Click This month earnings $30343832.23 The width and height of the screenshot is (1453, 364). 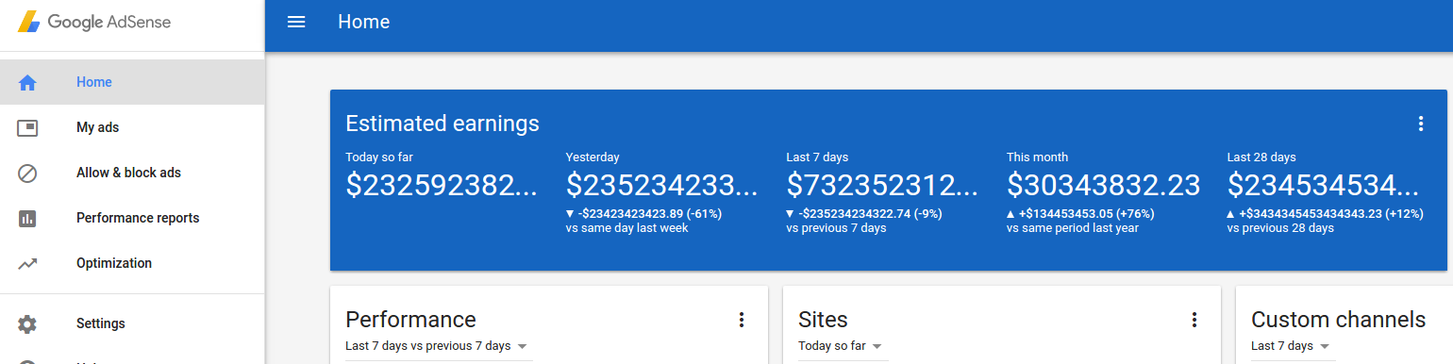click(x=1103, y=185)
